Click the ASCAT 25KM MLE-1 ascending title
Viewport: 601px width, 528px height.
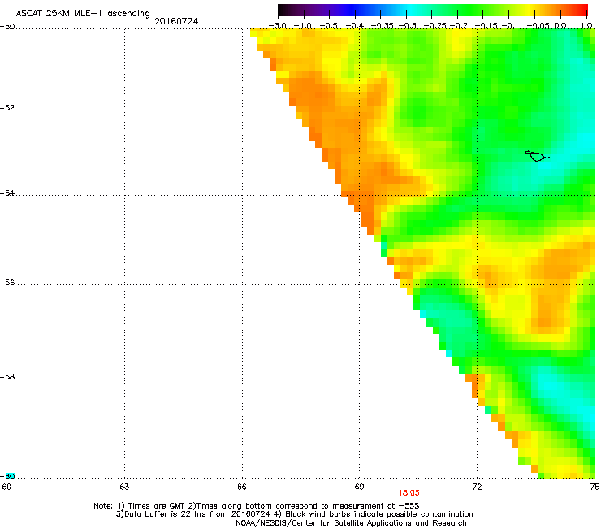(x=83, y=13)
